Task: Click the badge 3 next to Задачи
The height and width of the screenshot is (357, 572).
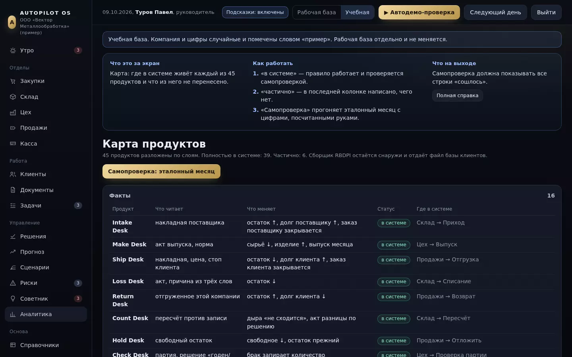Action: click(x=78, y=205)
